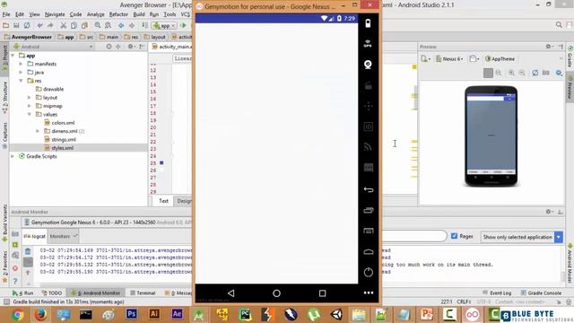This screenshot has height=323, width=574.
Task: Expand the mipmap folder
Action: click(30, 106)
